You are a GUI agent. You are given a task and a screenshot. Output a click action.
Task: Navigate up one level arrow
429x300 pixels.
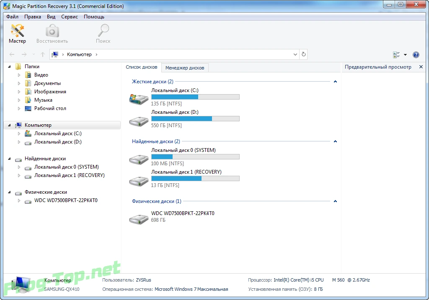point(43,54)
